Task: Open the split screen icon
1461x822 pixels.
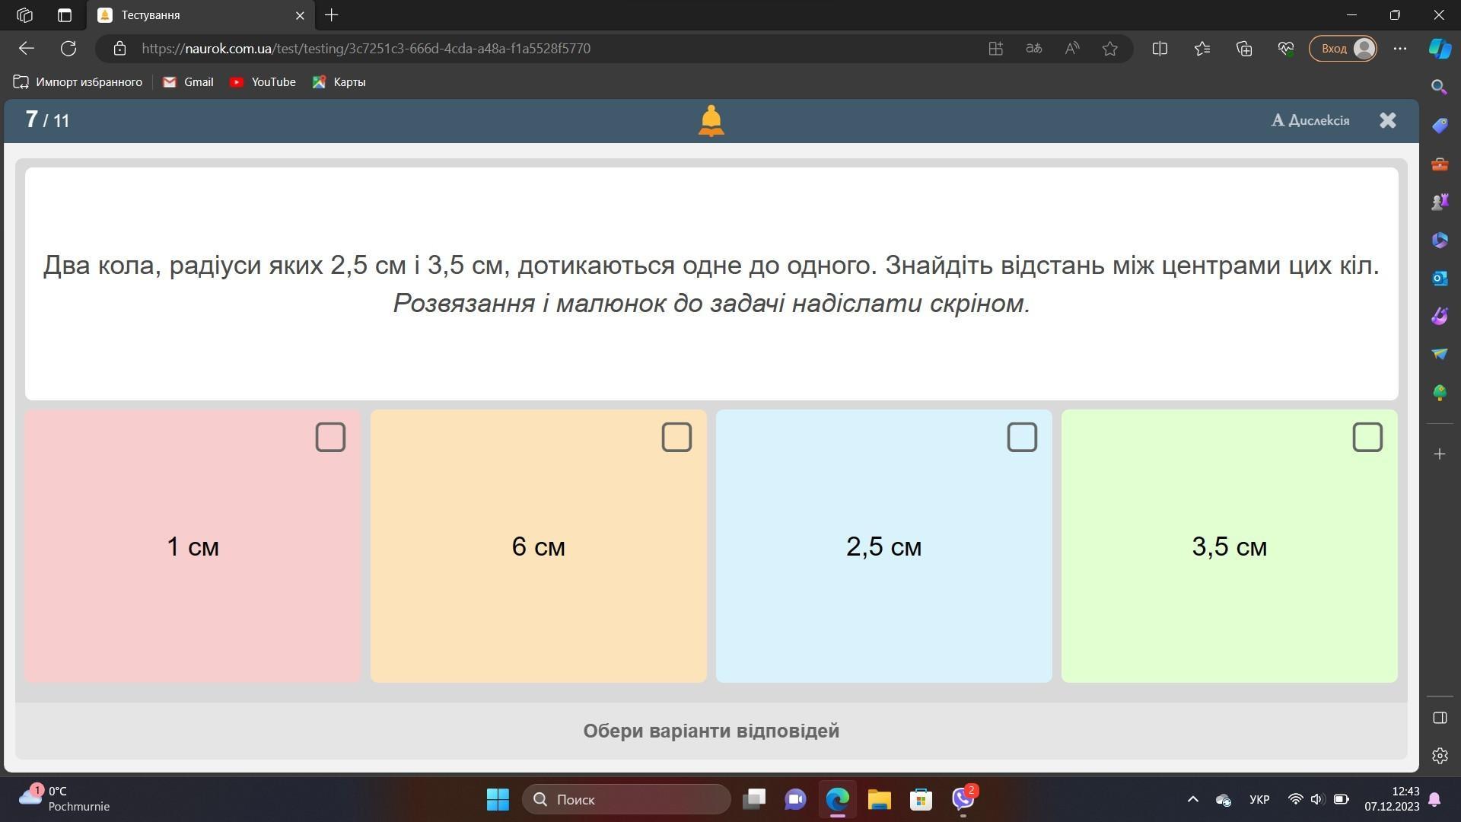Action: (x=1160, y=49)
